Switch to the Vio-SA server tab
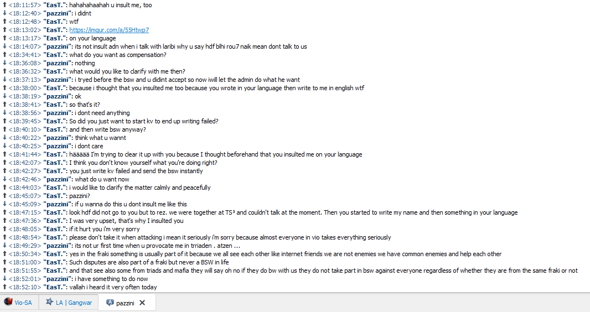Image resolution: width=590 pixels, height=312 pixels. 19,303
